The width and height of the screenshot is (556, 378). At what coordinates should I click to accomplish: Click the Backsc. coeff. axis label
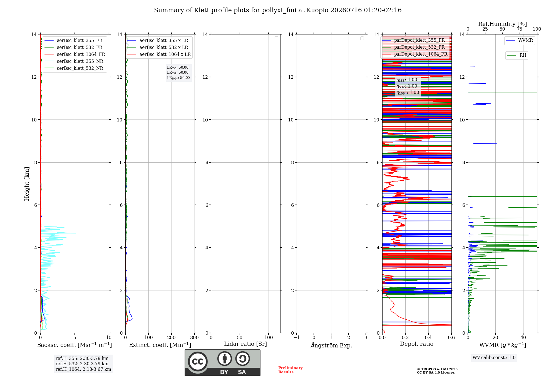point(75,345)
